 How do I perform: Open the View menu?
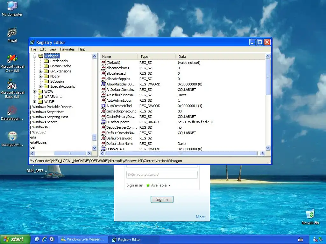[x=53, y=49]
